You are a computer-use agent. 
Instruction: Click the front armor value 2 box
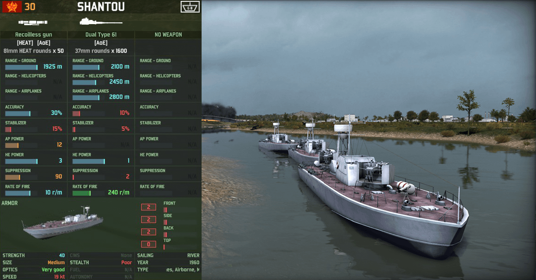[148, 207]
